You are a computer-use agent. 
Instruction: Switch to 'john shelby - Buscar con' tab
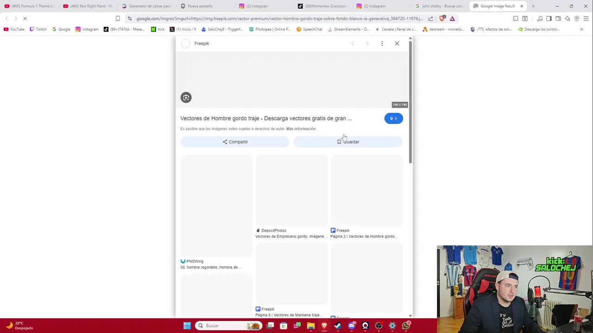coord(440,6)
